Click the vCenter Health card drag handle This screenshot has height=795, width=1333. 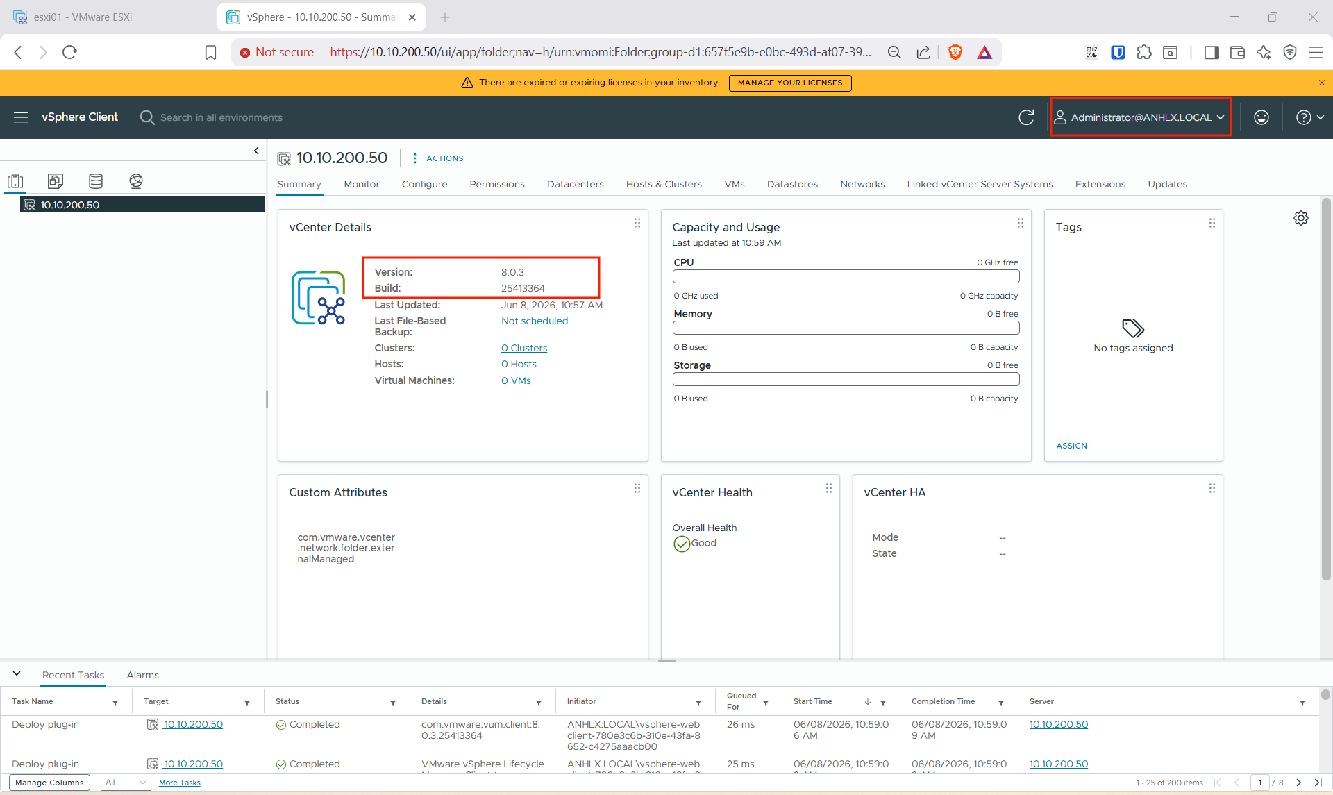point(829,488)
